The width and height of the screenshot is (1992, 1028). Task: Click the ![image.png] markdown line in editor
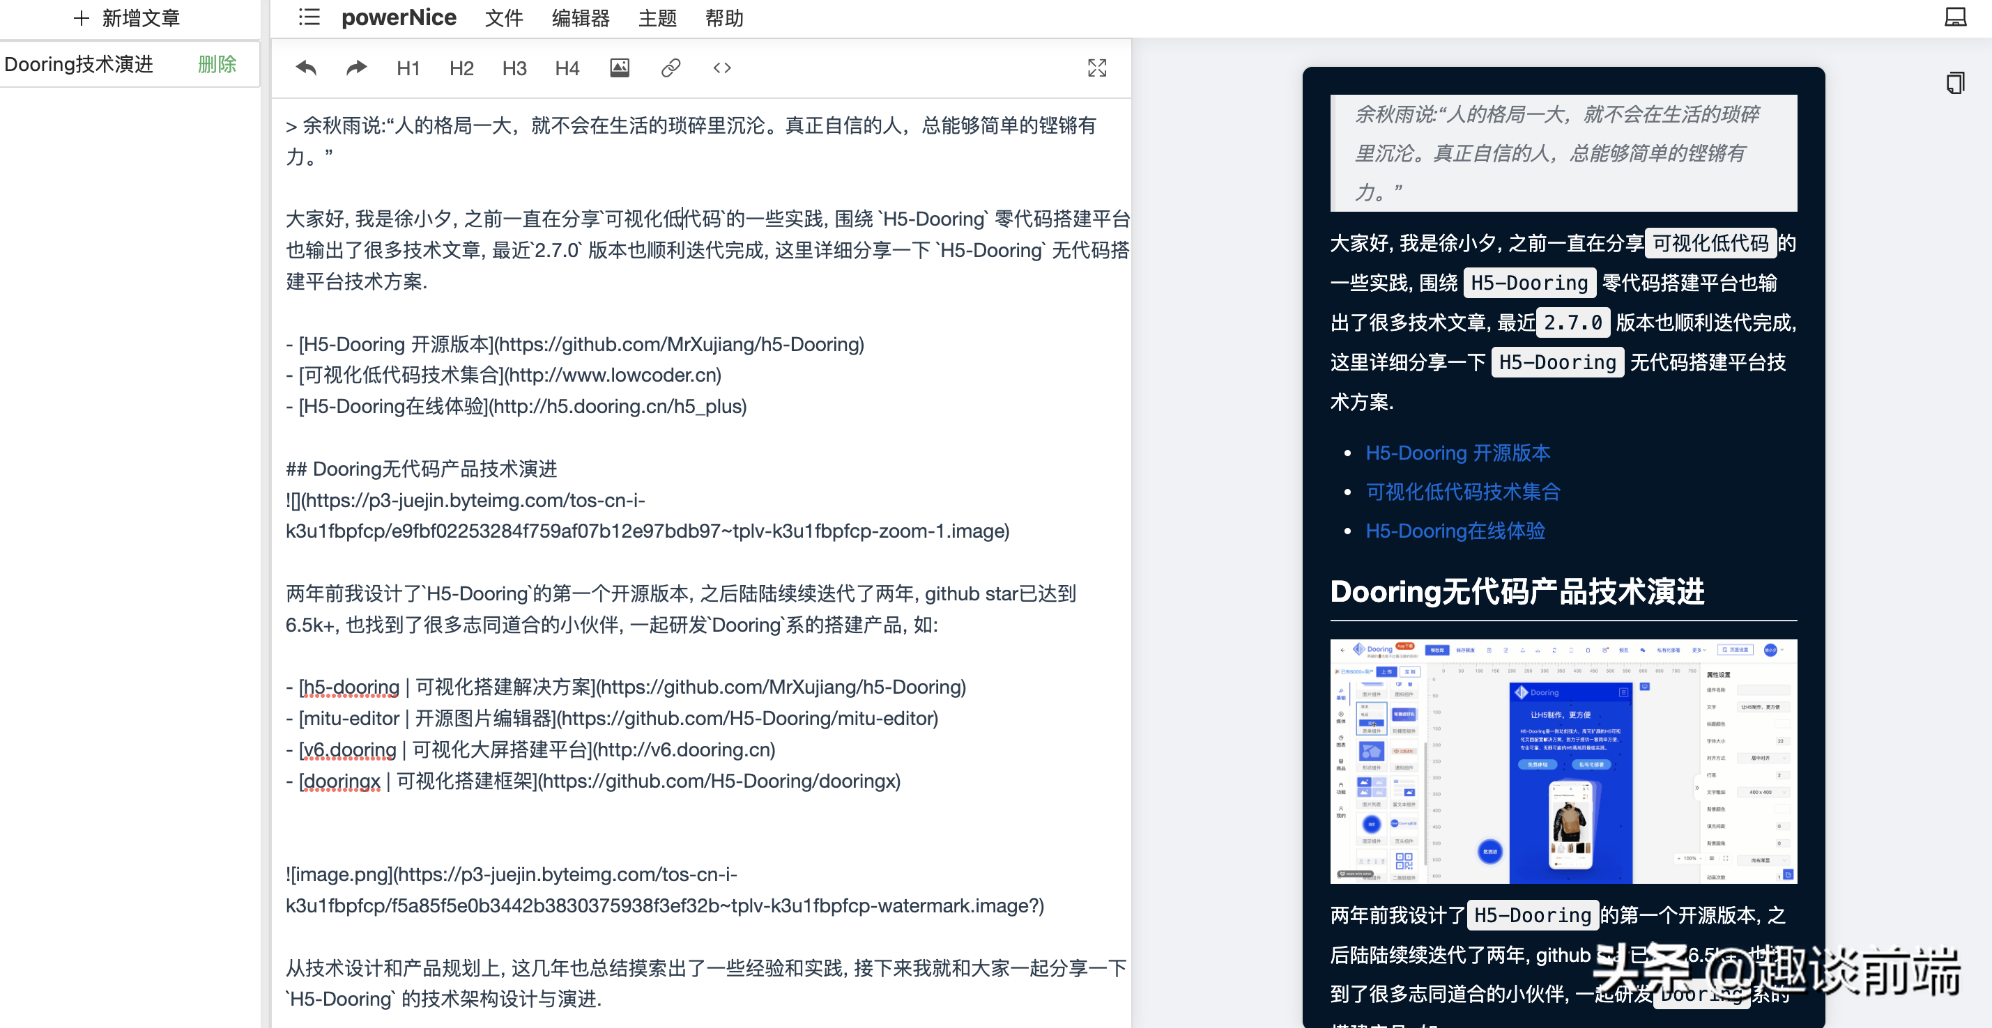(665, 889)
